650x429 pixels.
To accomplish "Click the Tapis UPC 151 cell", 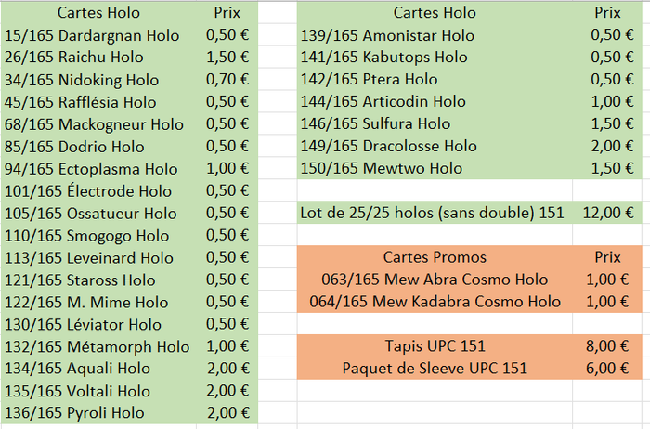I will 435,346.
